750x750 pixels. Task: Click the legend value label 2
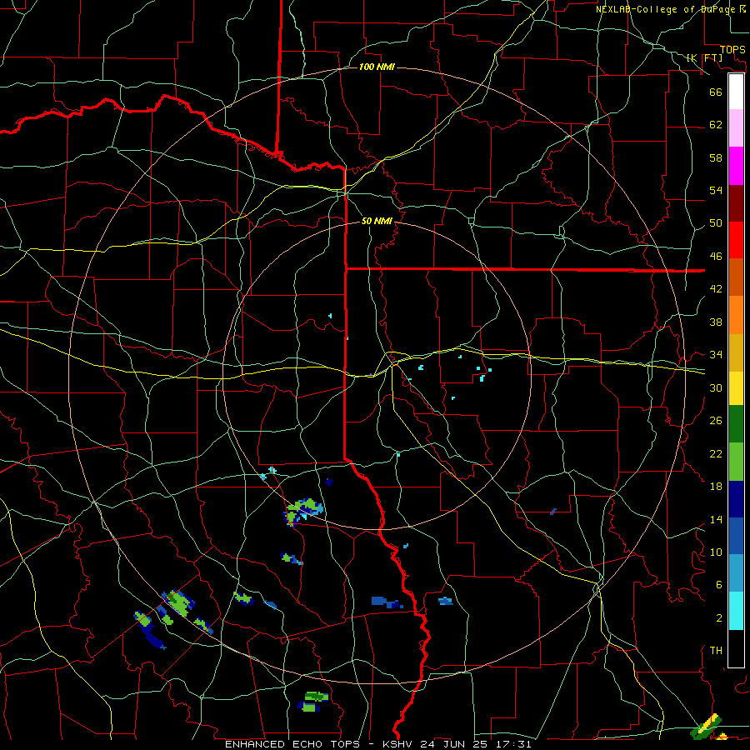pyautogui.click(x=718, y=618)
